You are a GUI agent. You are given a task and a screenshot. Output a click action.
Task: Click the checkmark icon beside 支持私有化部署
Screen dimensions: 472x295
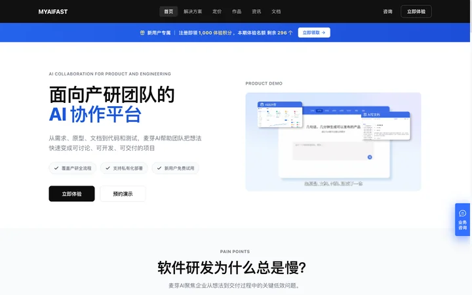coord(108,168)
